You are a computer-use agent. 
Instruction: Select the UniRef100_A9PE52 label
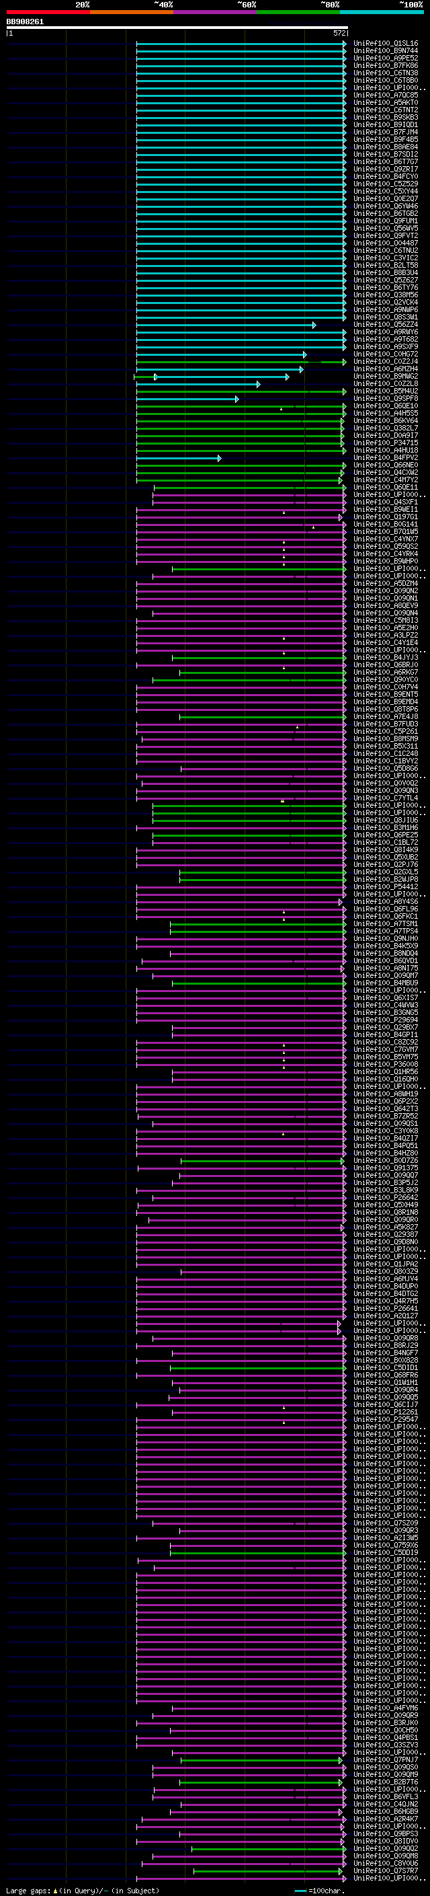pyautogui.click(x=386, y=58)
